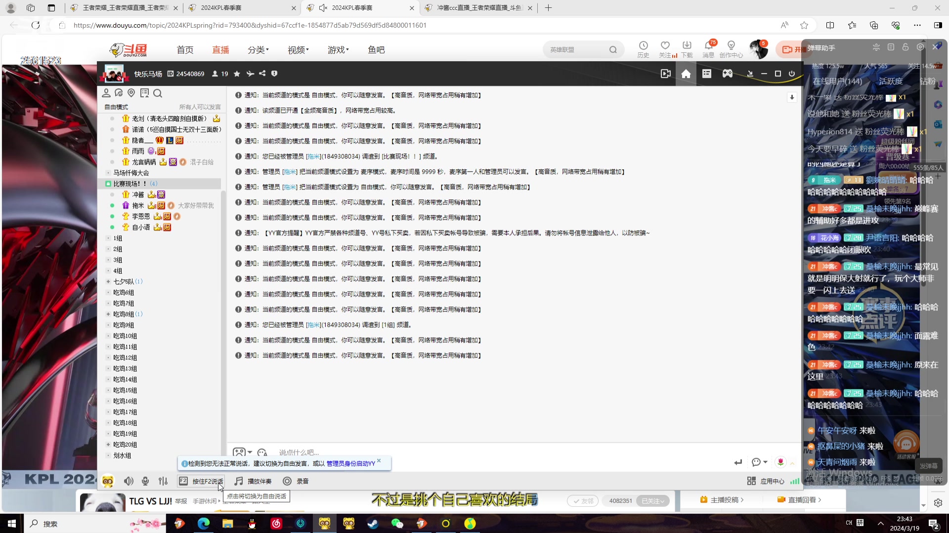The image size is (949, 533).
Task: Toggle the microphone on or off
Action: pos(145,481)
